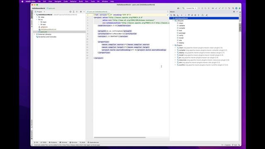Close the pom.xml editor tab
The image size is (265, 149).
click(x=108, y=12)
